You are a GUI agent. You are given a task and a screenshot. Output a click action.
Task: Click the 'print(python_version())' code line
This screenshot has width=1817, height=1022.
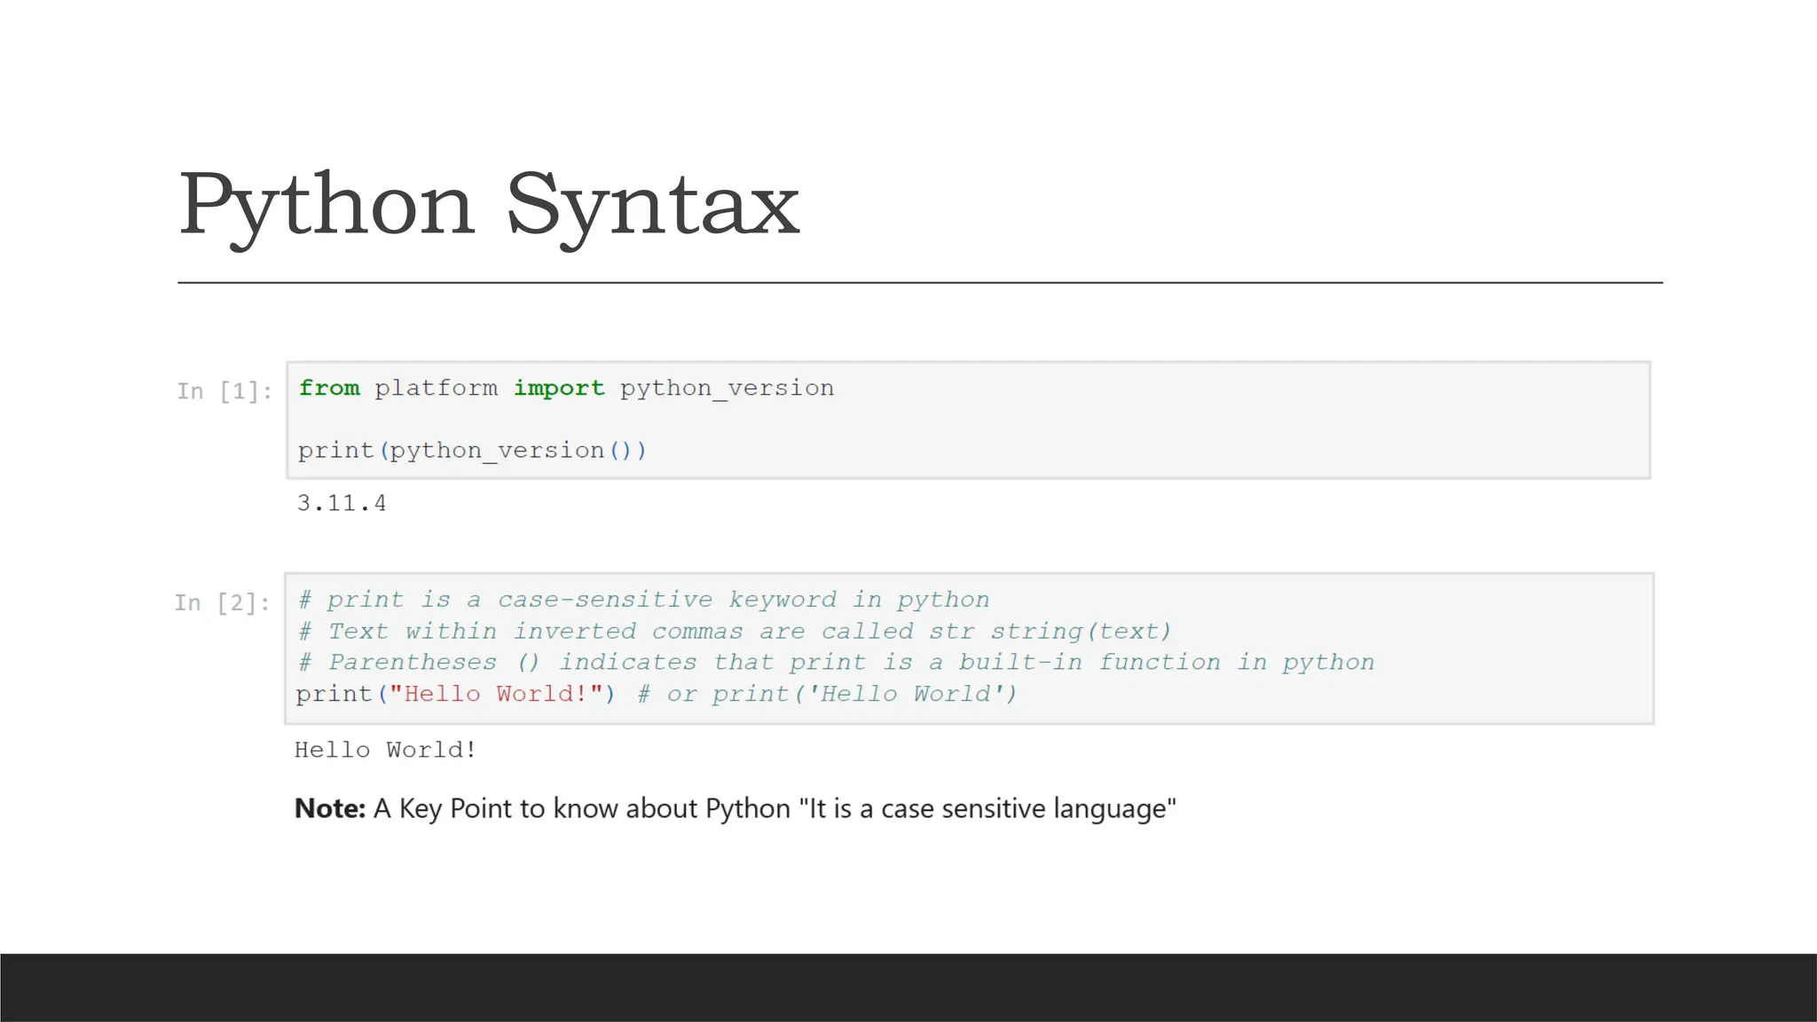pyautogui.click(x=472, y=451)
